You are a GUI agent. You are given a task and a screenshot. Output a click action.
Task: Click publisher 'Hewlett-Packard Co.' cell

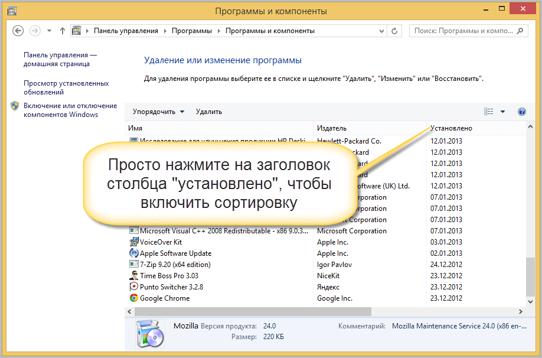tap(349, 141)
